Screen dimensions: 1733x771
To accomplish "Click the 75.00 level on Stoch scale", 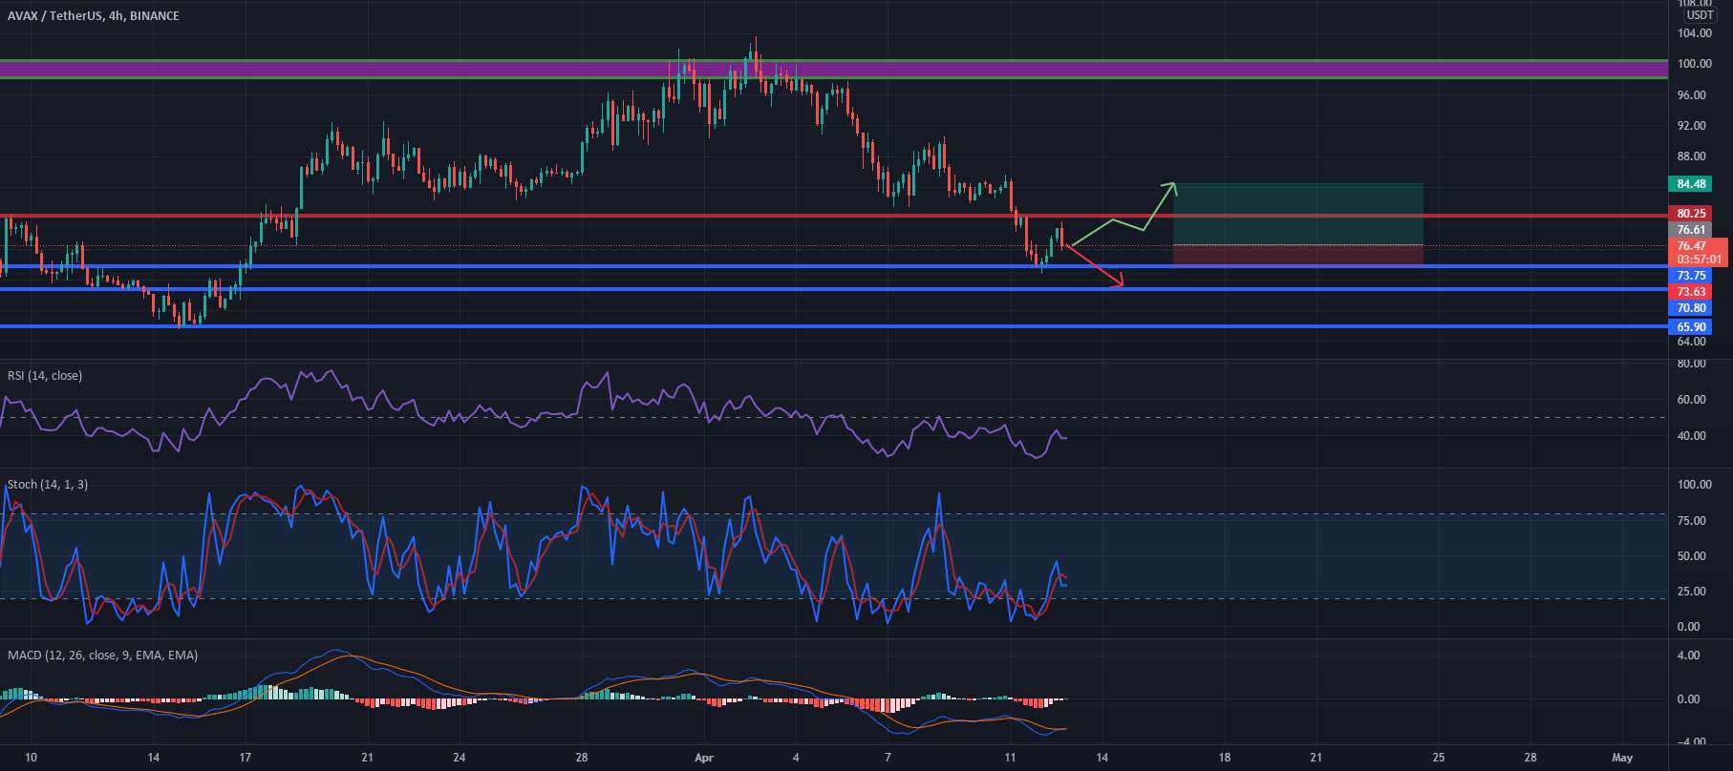I will [1691, 521].
